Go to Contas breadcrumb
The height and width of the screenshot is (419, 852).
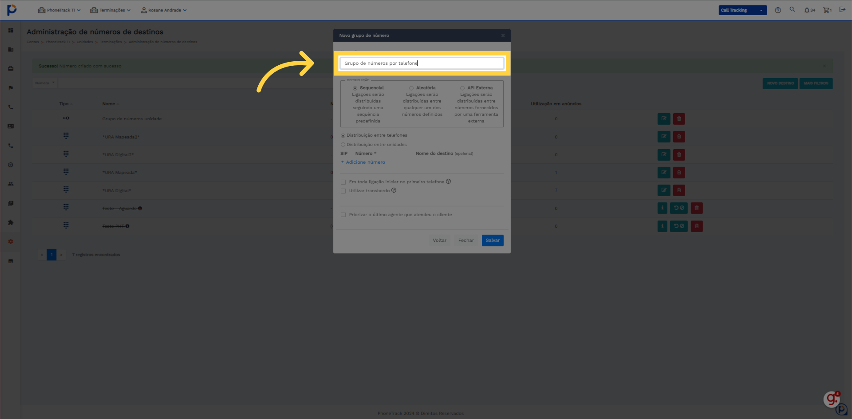32,42
